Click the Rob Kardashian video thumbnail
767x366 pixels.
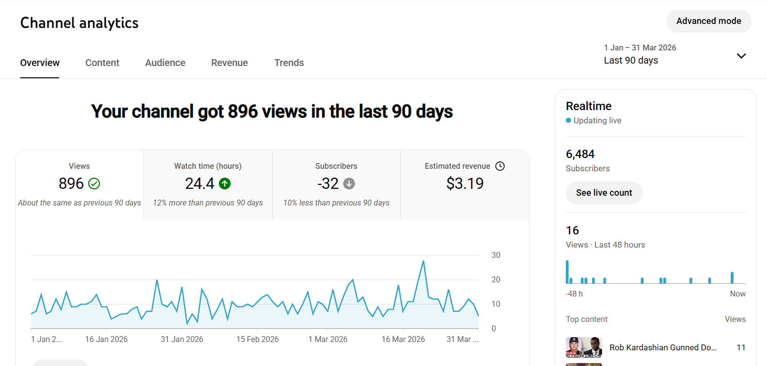(x=583, y=347)
